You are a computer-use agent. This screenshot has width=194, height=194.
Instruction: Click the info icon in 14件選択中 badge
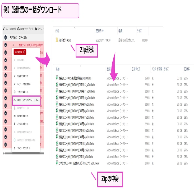[24, 52]
